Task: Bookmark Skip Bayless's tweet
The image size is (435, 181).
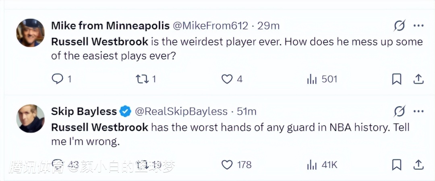Action: tap(397, 165)
